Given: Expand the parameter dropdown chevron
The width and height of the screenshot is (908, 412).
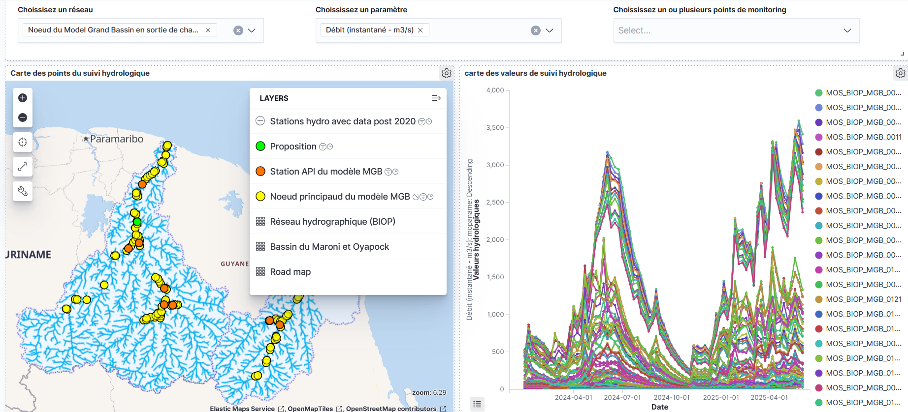Looking at the screenshot, I should pyautogui.click(x=550, y=30).
